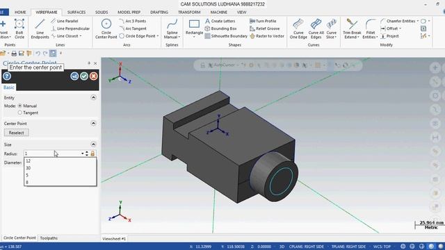
Task: Open the Create Letters tool
Action: [x=220, y=21]
